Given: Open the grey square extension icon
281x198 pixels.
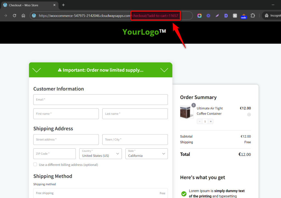Looking at the screenshot, I should [235, 16].
